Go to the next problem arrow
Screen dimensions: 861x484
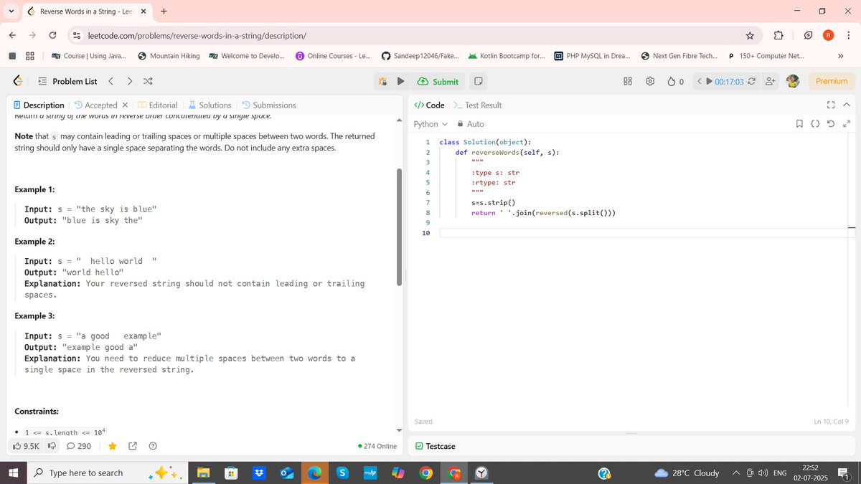pyautogui.click(x=129, y=81)
